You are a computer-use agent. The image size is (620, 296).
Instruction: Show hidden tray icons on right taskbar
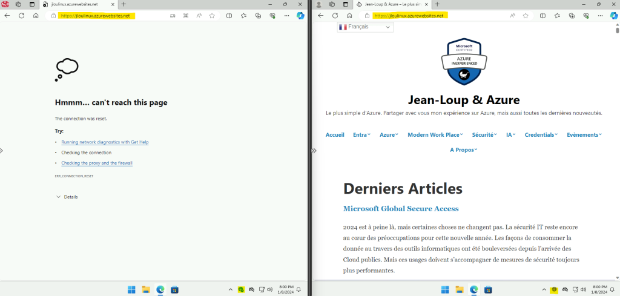click(x=544, y=290)
